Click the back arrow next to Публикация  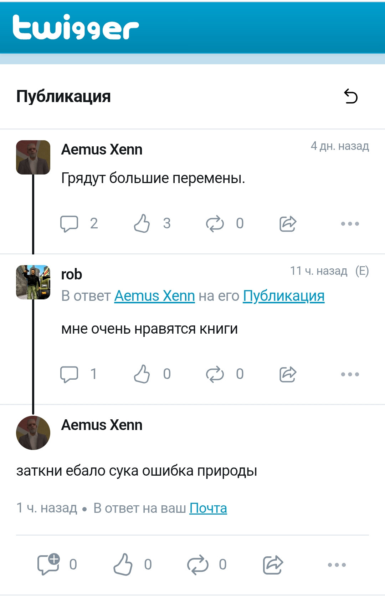coord(351,96)
